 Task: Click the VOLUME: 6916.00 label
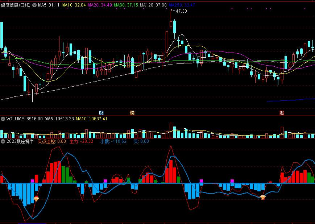[25, 119]
